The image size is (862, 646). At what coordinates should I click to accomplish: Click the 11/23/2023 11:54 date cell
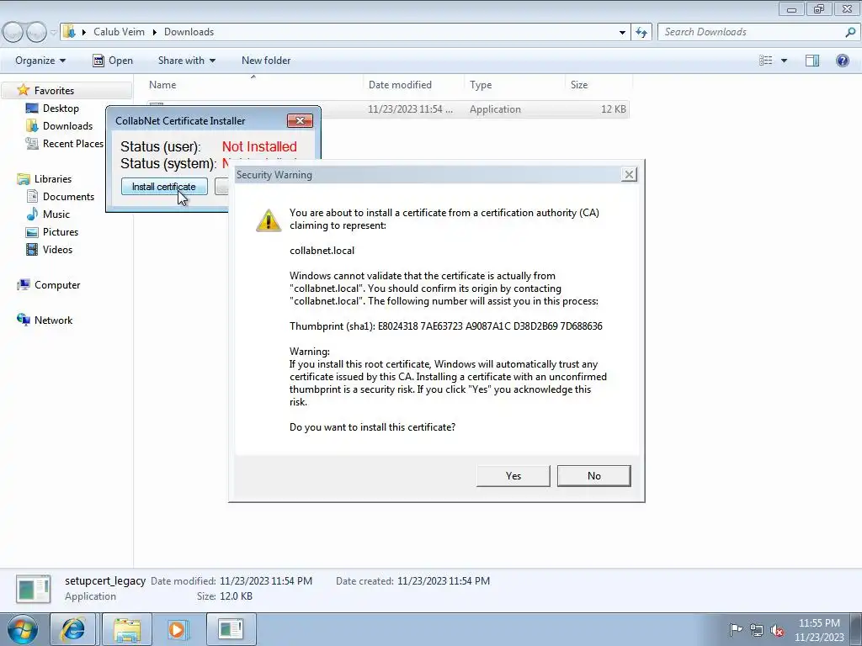410,109
